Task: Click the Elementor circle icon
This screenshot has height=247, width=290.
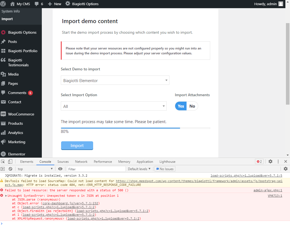Action: click(3, 154)
